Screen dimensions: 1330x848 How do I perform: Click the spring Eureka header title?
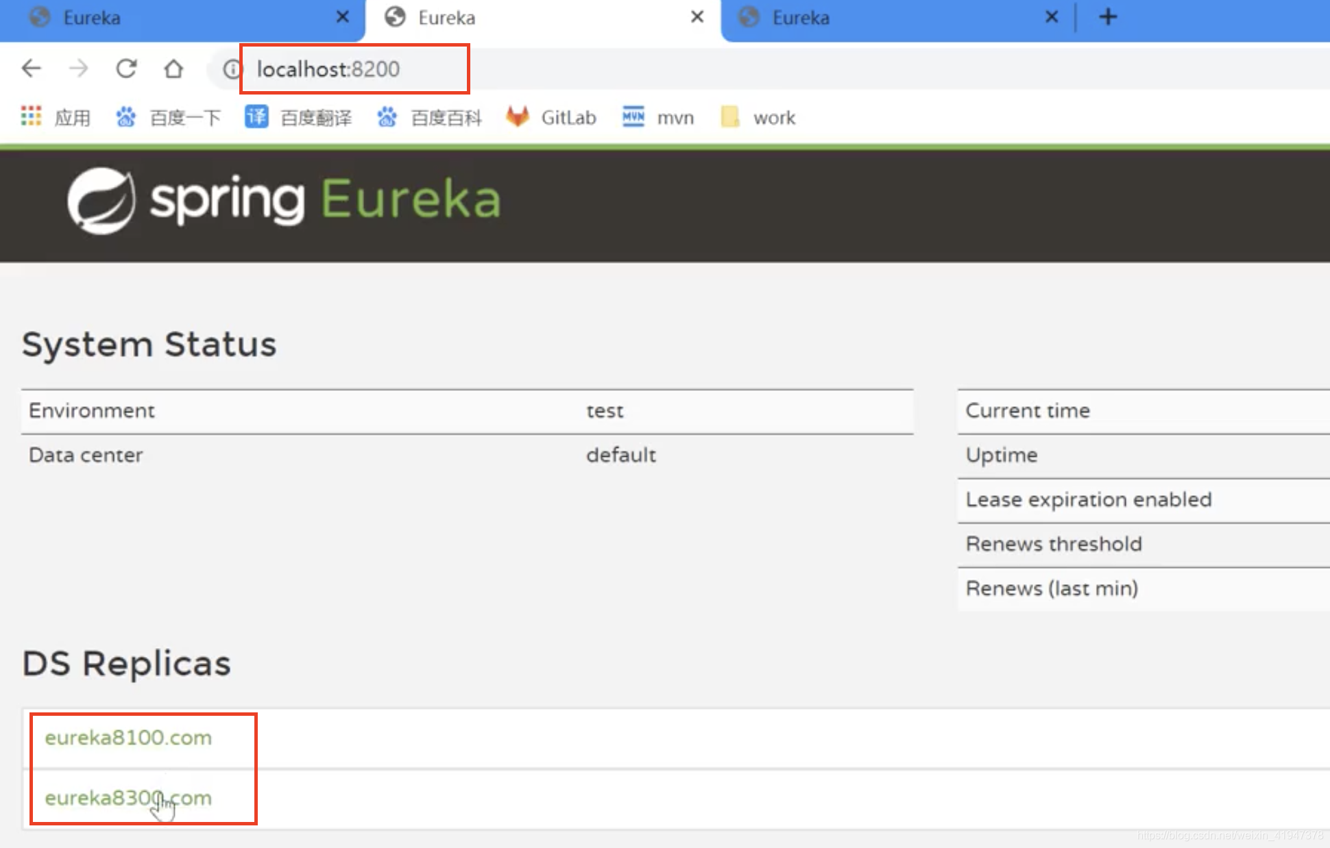[326, 200]
